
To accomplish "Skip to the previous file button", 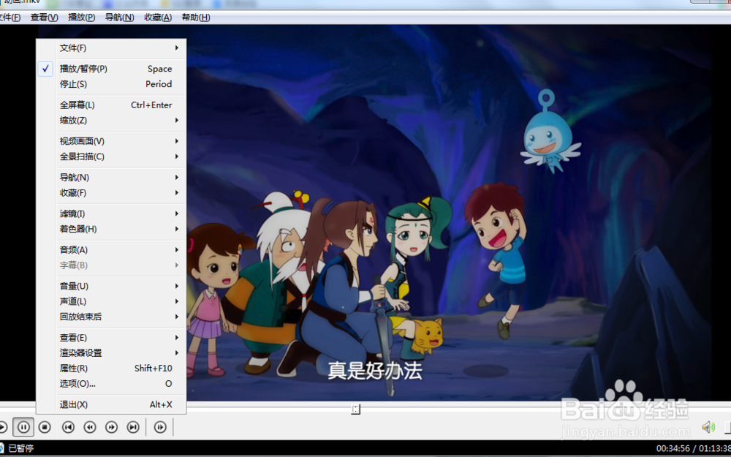I will pos(68,427).
